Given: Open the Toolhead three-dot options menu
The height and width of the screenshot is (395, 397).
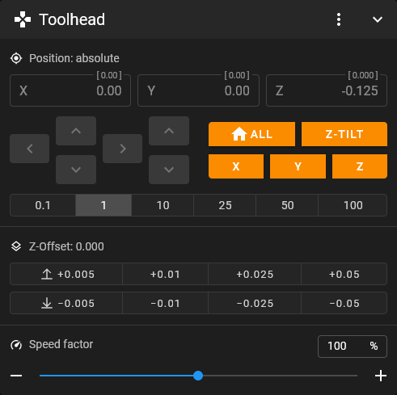Looking at the screenshot, I should (x=339, y=19).
